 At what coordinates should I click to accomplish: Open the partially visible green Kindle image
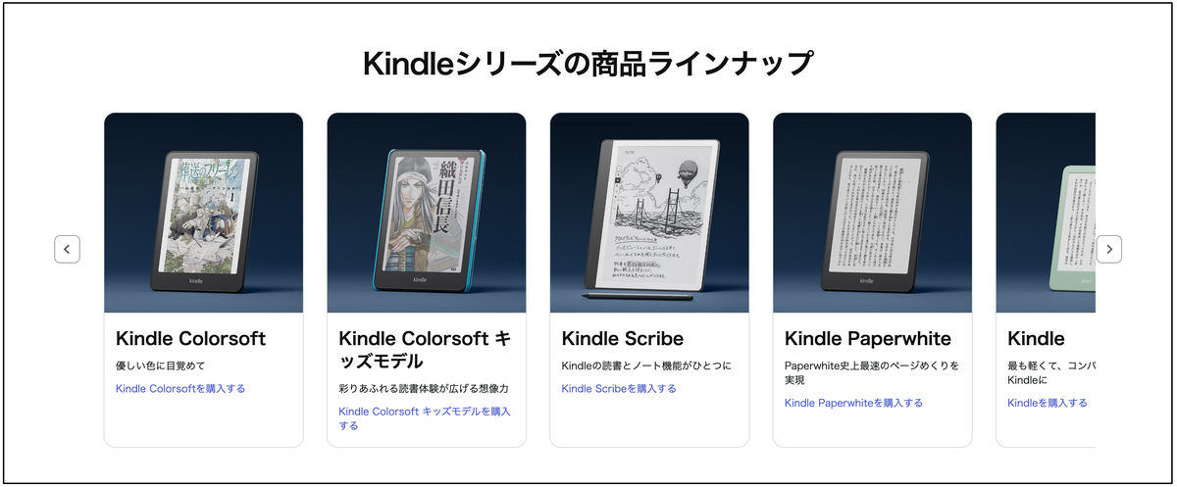tap(1046, 213)
